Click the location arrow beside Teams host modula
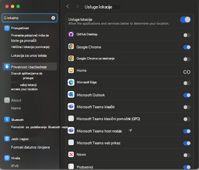The height and width of the screenshot is (170, 199). (130, 130)
